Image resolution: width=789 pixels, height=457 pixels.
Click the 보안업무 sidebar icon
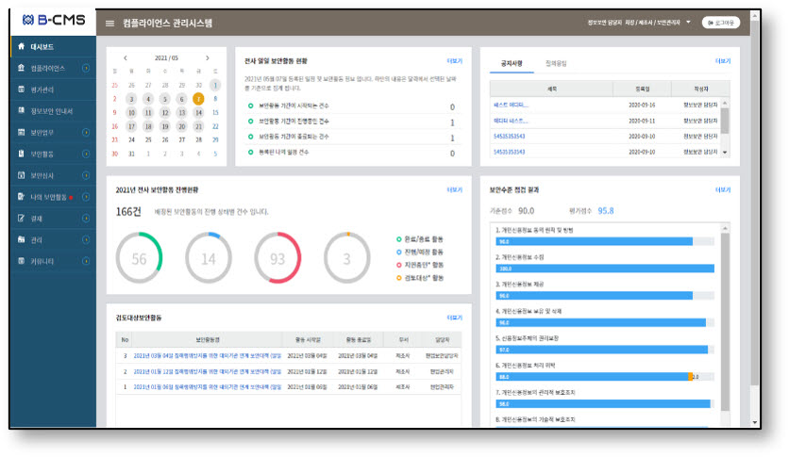pos(21,132)
